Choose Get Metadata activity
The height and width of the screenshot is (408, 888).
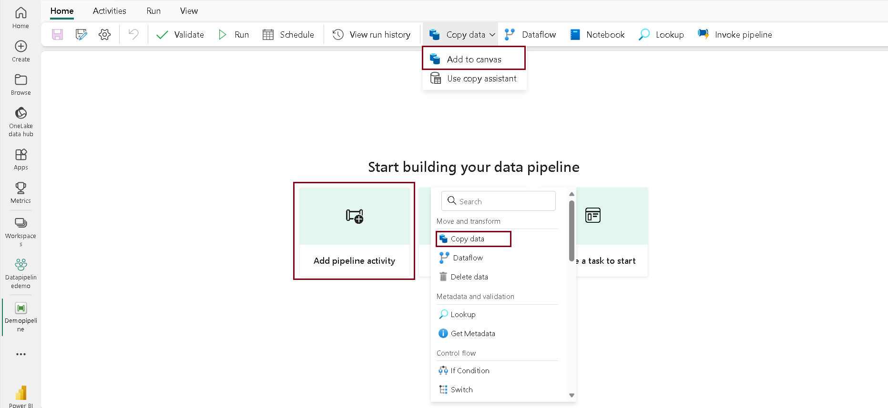(467, 333)
